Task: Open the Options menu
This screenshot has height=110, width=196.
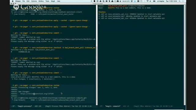Action: pyautogui.click(x=34, y=1)
